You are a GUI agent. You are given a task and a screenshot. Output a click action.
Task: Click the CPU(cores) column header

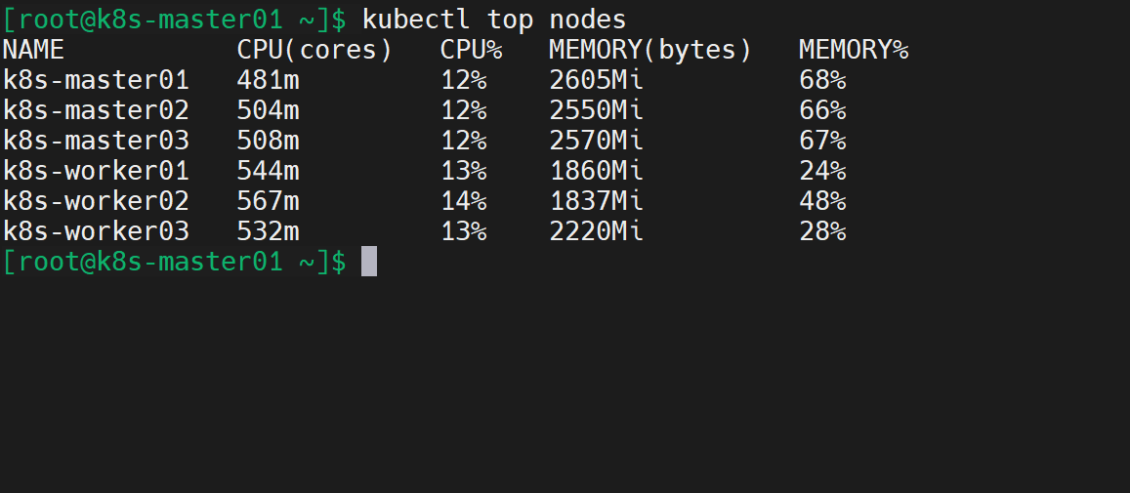tap(314, 50)
